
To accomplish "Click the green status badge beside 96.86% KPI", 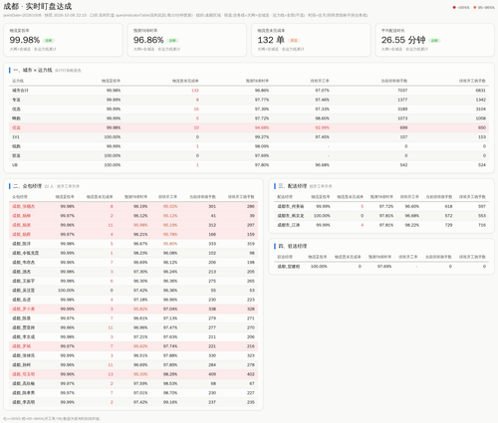I will (x=172, y=41).
